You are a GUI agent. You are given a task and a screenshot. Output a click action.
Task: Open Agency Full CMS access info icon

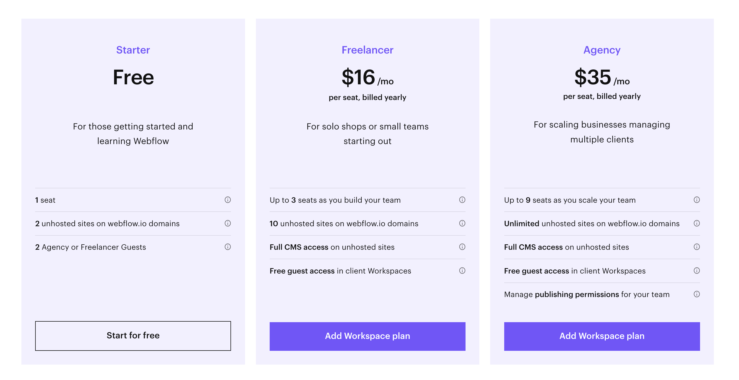(x=697, y=247)
